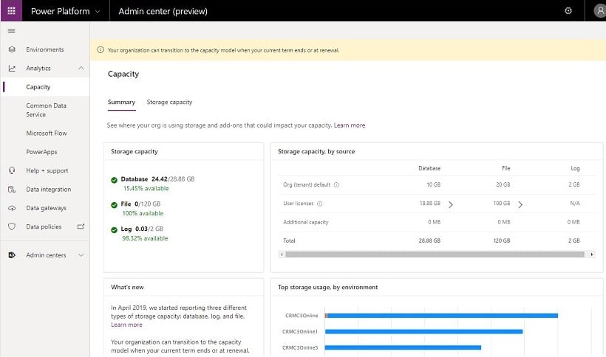Open Data gateways page
Screen dimensions: 606x357
click(46, 208)
